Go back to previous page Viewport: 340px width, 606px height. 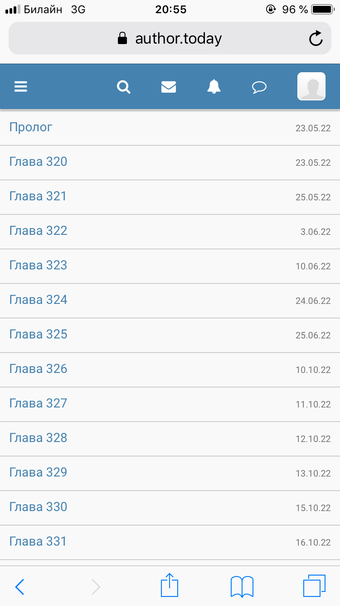coord(19,587)
